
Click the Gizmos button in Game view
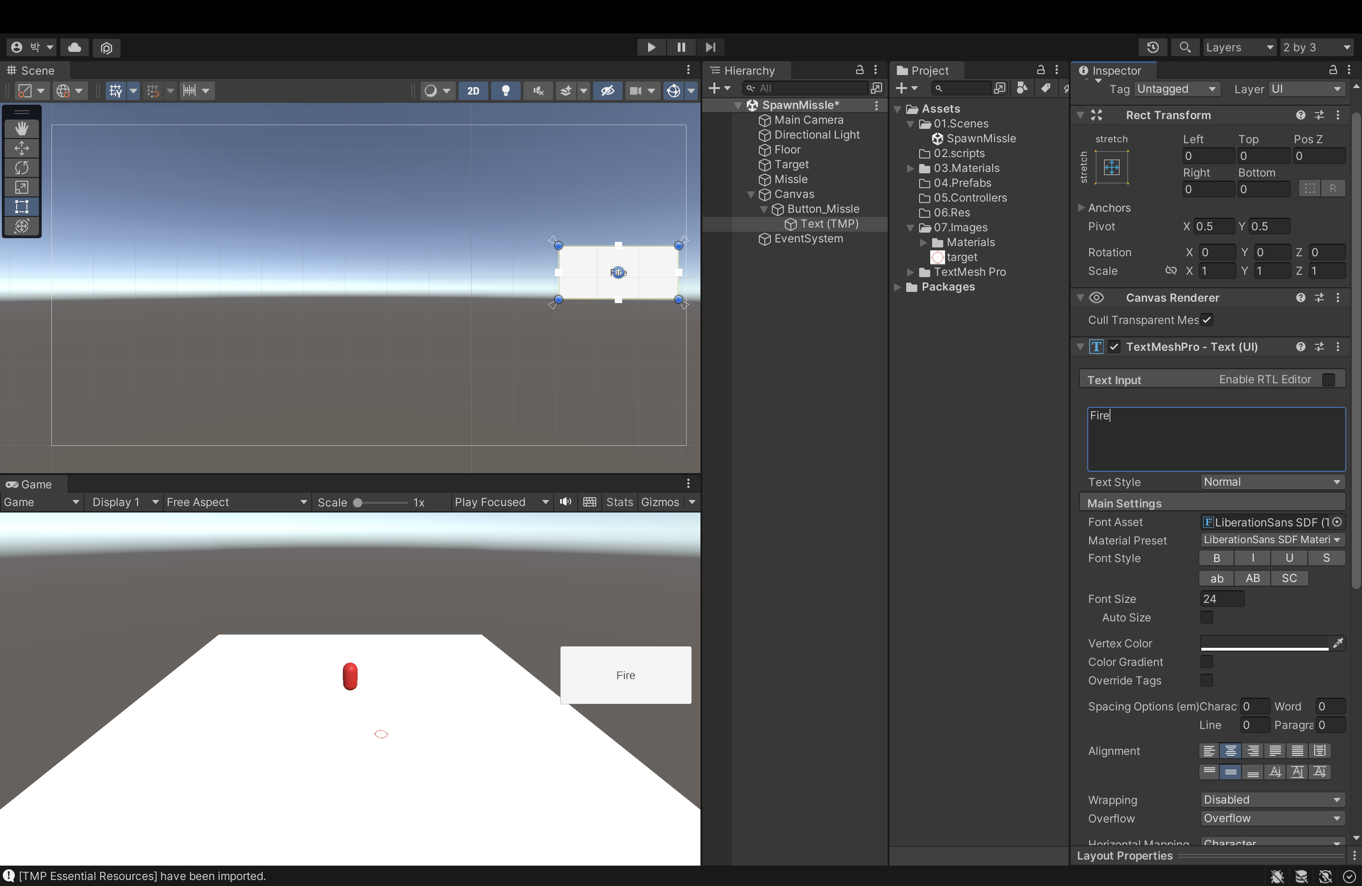coord(661,502)
